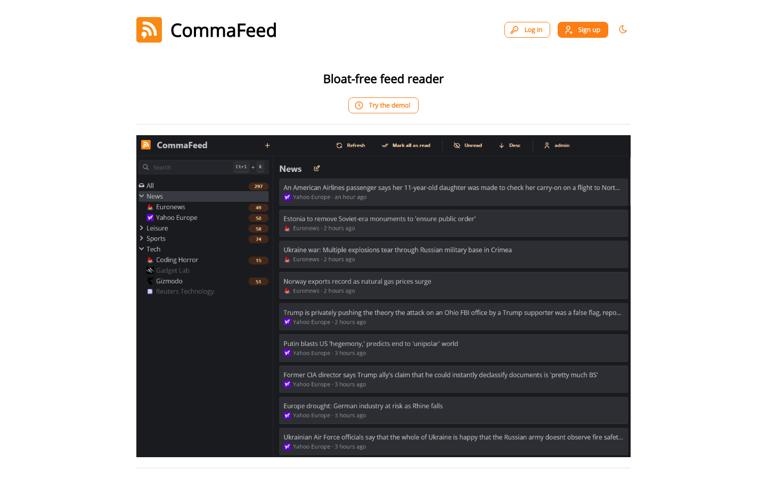Toggle dark mode with the moon icon
The image size is (767, 479).
623,30
